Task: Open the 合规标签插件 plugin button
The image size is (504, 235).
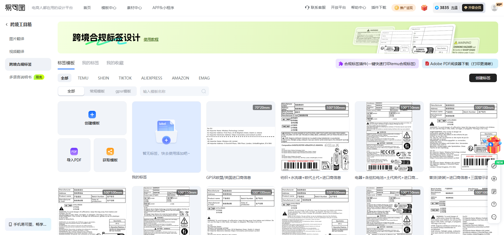Action: (x=377, y=64)
